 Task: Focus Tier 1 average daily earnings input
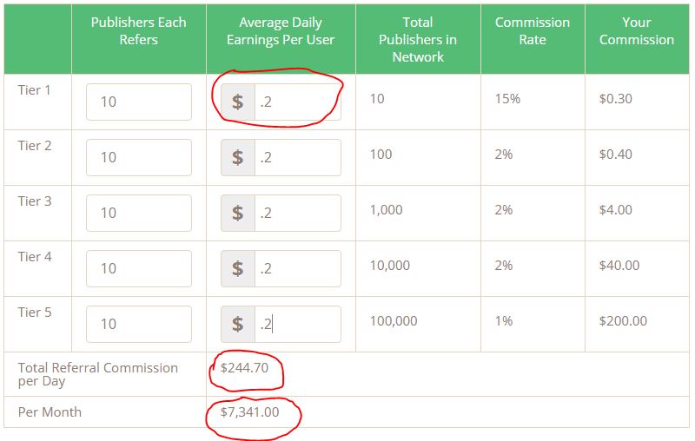[x=298, y=102]
